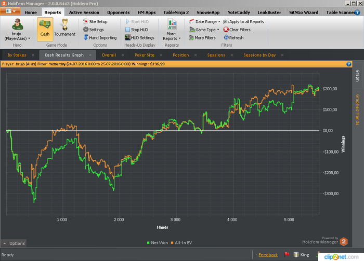Click Clear Filters red X
The width and height of the screenshot is (364, 261).
click(226, 30)
